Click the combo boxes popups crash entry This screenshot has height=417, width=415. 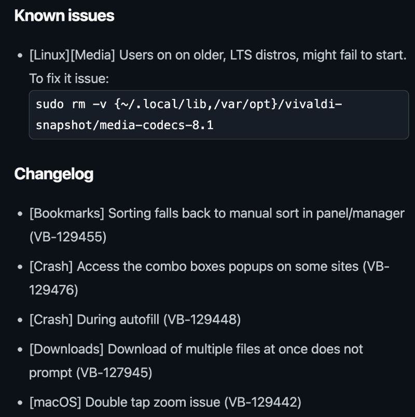click(209, 278)
